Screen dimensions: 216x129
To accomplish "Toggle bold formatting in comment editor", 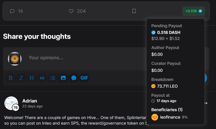I will (11, 78).
